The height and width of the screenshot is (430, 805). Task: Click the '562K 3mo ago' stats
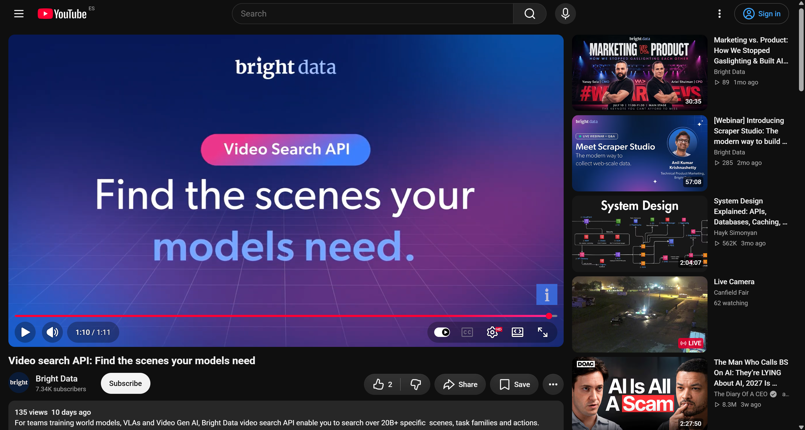point(740,243)
